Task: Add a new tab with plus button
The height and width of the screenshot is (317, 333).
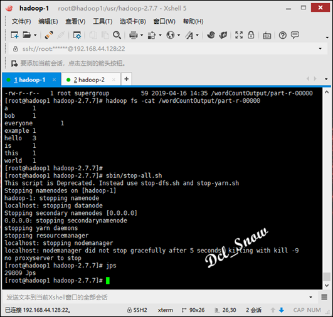Action: tap(127, 79)
